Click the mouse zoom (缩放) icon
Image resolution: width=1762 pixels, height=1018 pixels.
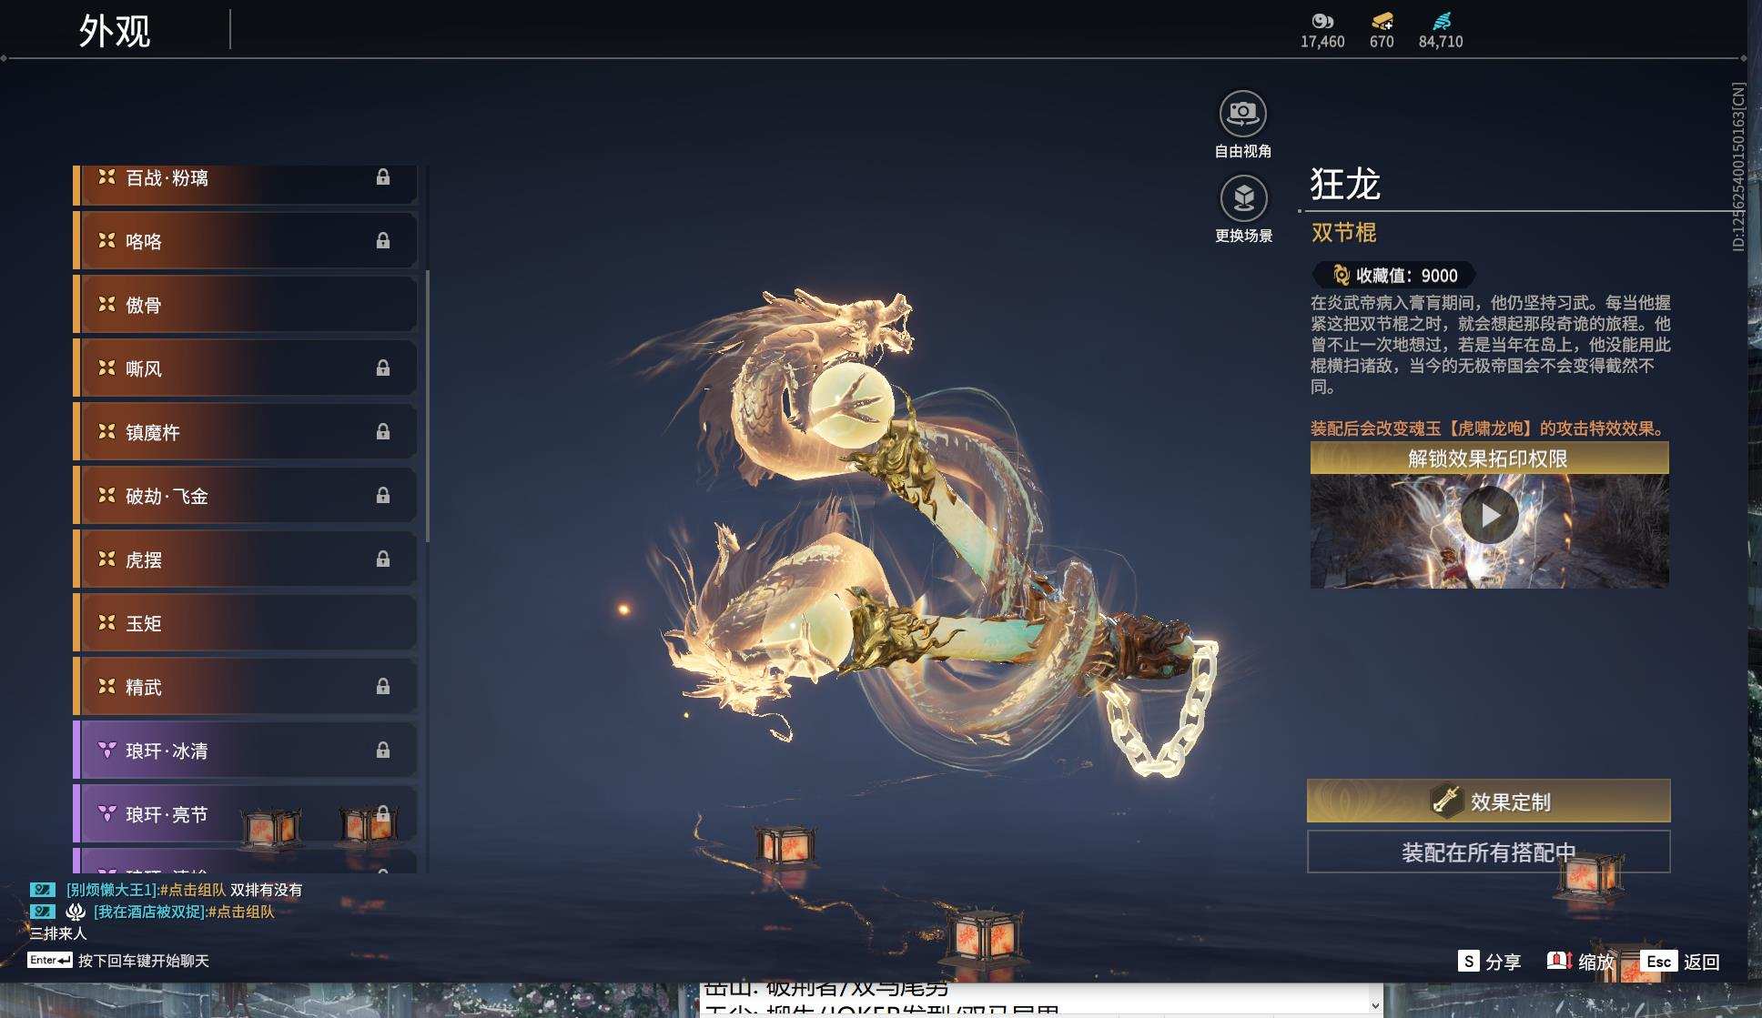(x=1559, y=961)
